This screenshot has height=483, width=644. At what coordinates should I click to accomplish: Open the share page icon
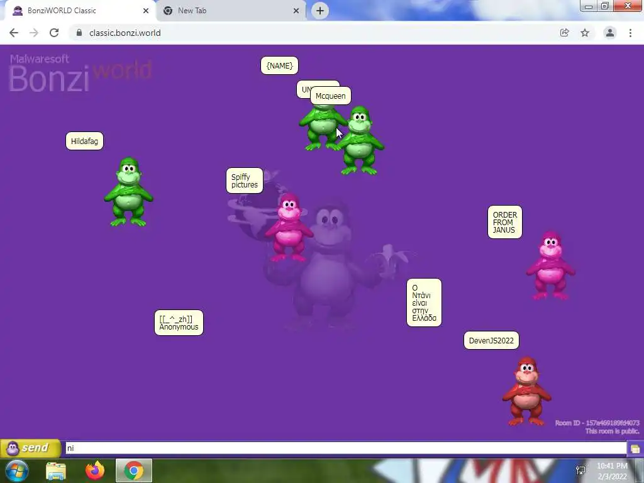[565, 33]
